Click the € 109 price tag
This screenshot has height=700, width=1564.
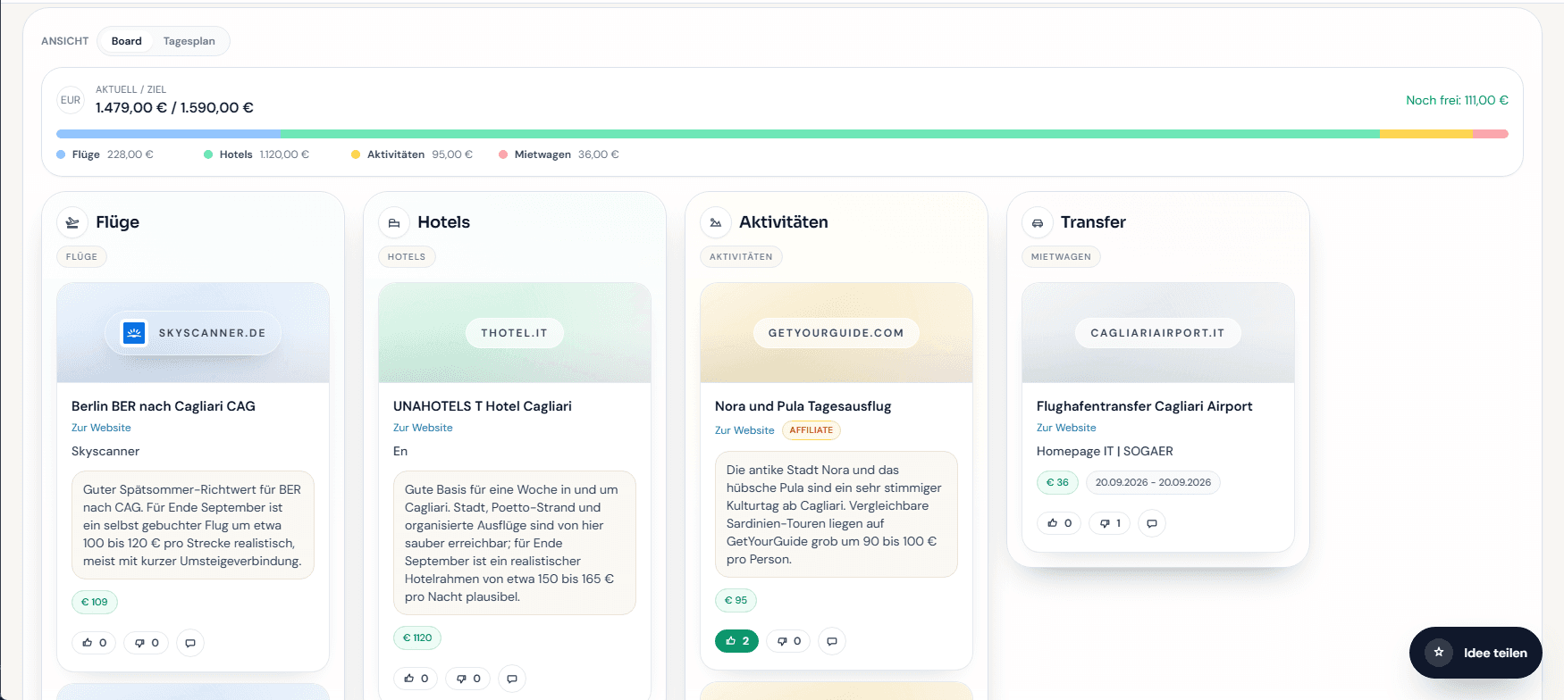point(95,602)
